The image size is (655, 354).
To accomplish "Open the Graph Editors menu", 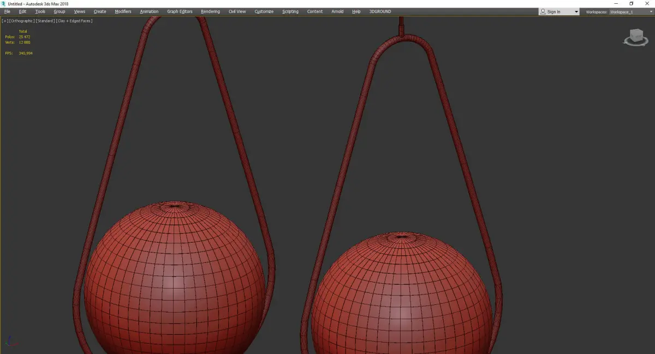I will tap(180, 11).
